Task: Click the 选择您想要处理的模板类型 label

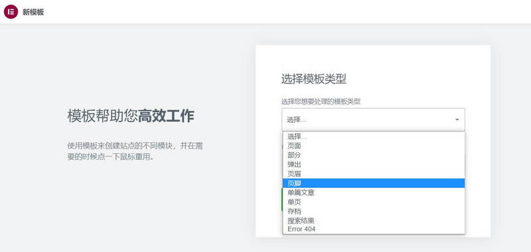Action: (x=321, y=101)
